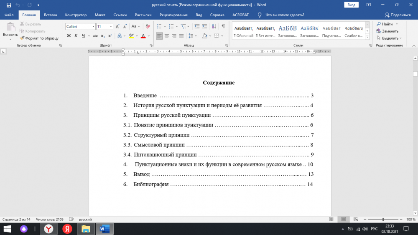Click the word count in status bar
Viewport: 418px width, 235px height.
pyautogui.click(x=50, y=219)
